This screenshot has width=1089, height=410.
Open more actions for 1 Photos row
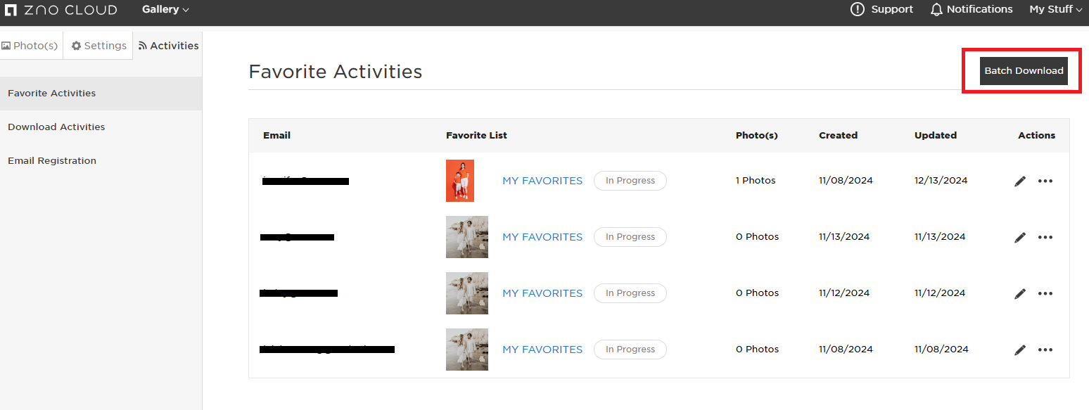[x=1045, y=181]
